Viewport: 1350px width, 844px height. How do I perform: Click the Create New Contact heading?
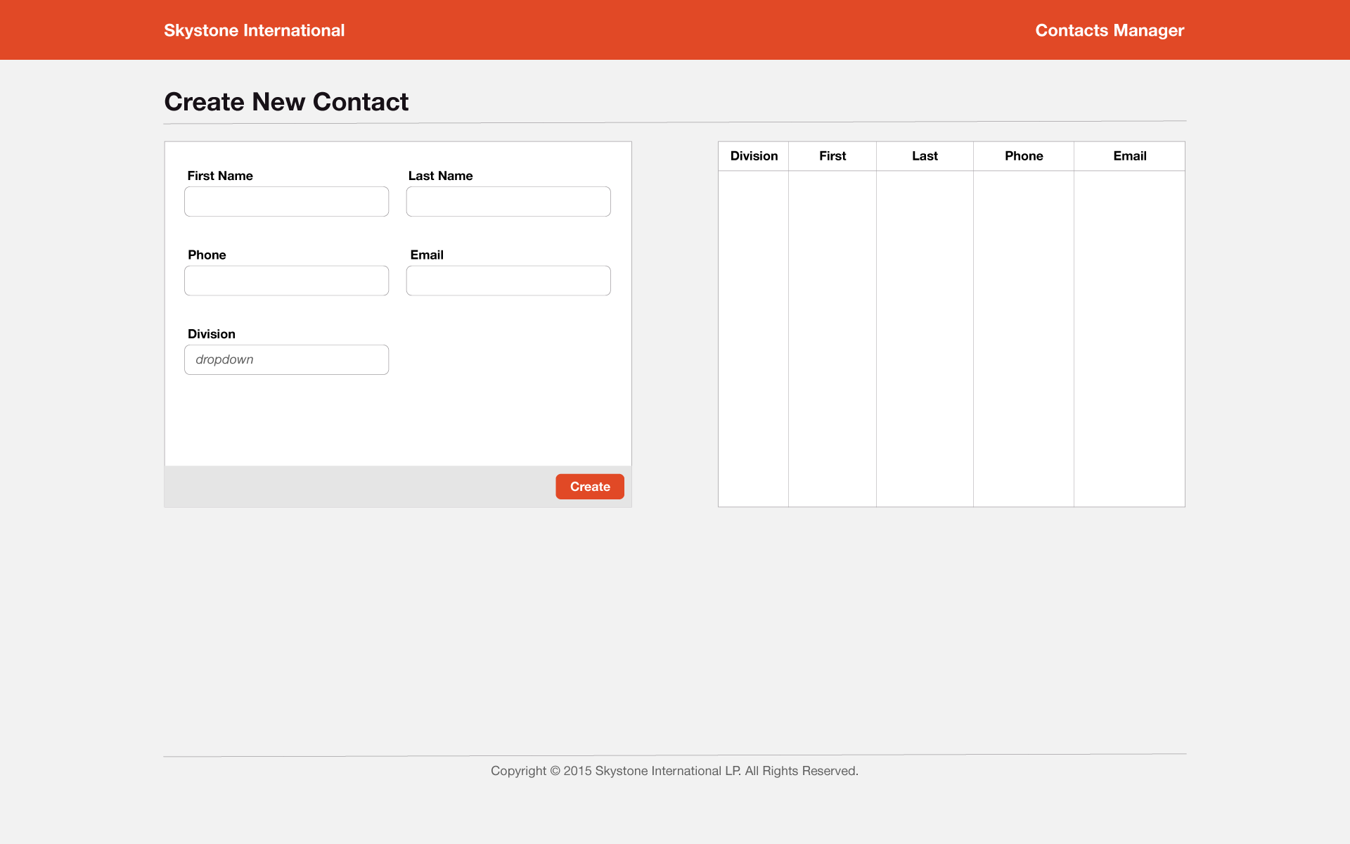[x=286, y=102]
